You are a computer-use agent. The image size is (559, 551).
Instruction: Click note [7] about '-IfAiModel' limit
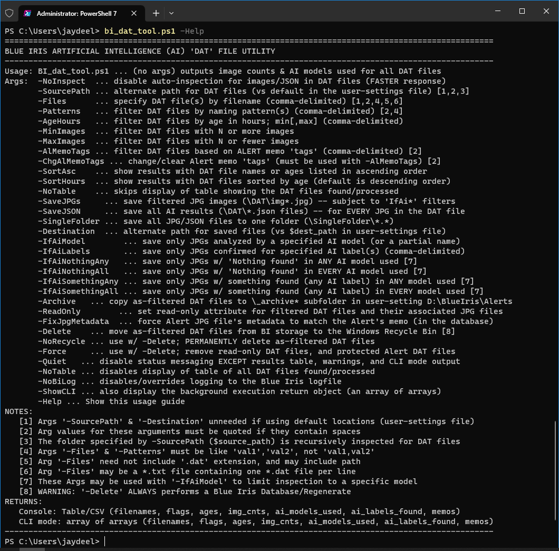tap(218, 481)
